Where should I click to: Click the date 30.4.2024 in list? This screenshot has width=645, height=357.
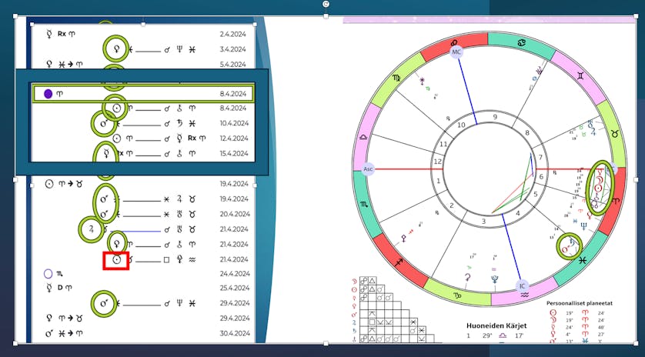pyautogui.click(x=233, y=333)
